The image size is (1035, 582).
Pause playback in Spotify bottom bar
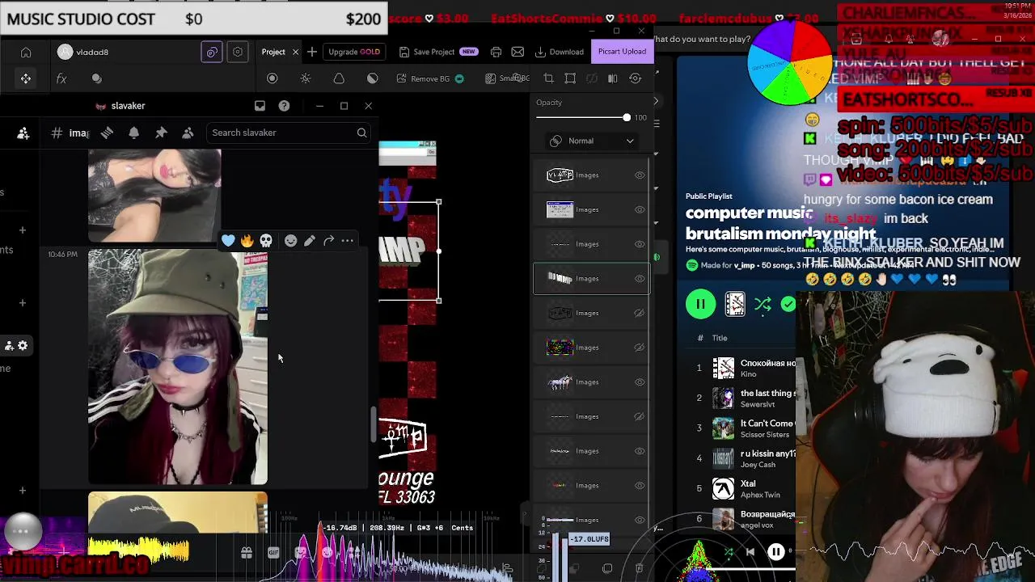click(775, 552)
